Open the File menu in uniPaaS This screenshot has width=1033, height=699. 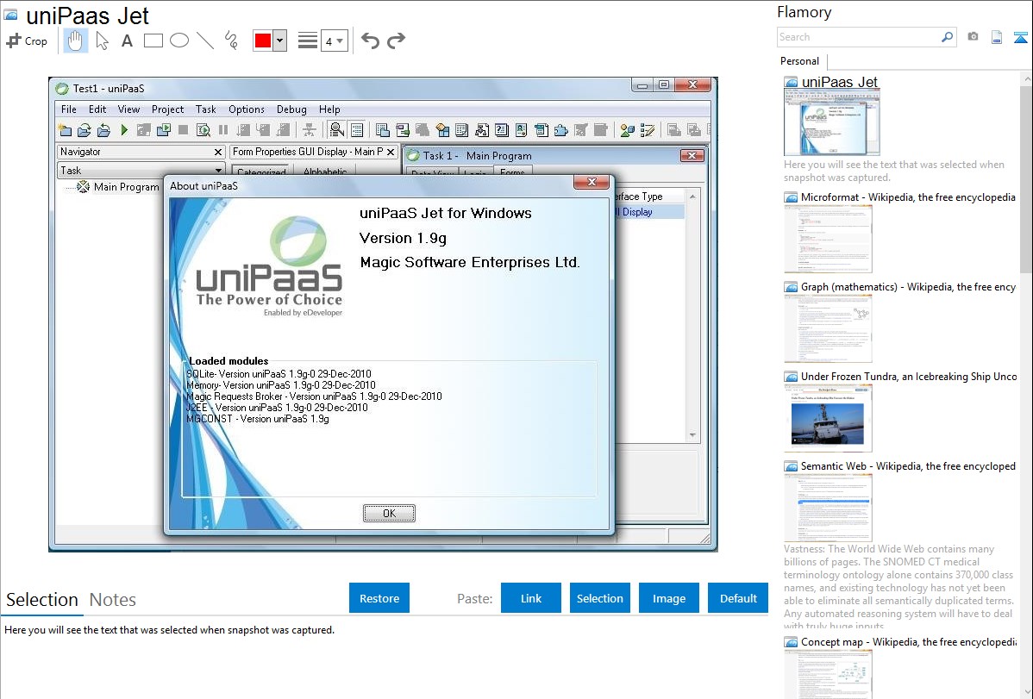click(68, 109)
